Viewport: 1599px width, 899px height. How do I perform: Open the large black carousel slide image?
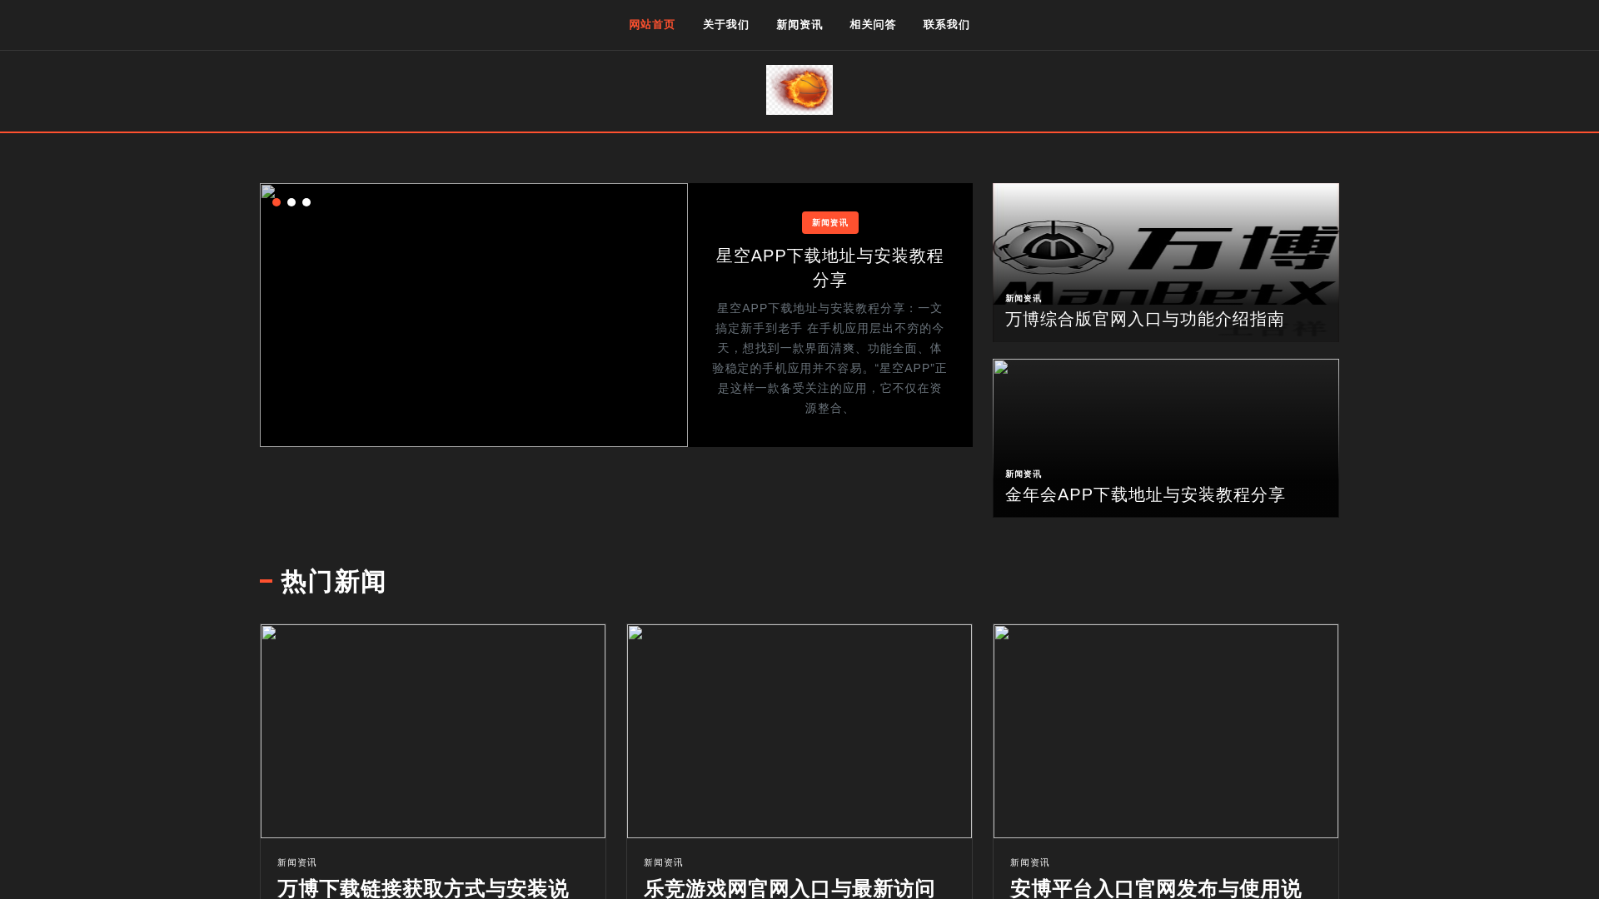[x=474, y=315]
